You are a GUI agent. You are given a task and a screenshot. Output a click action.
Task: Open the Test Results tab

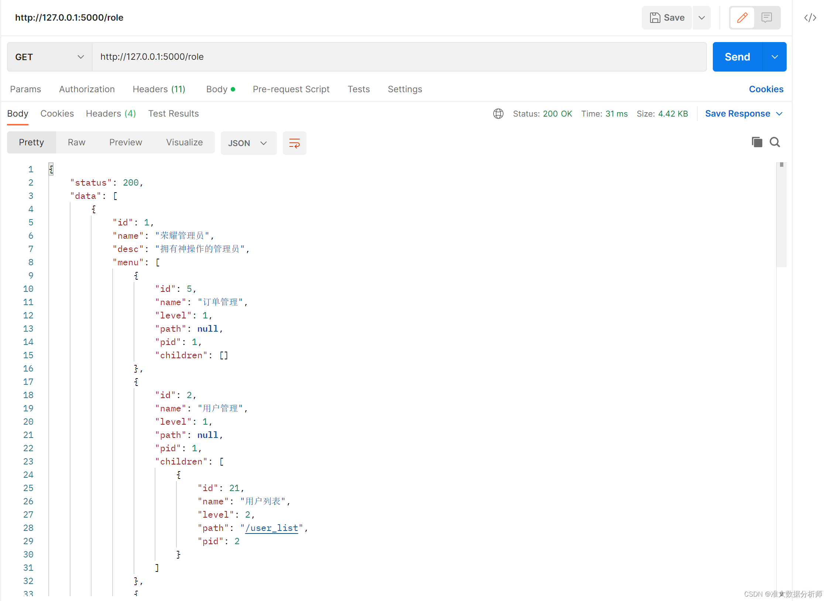tap(173, 114)
